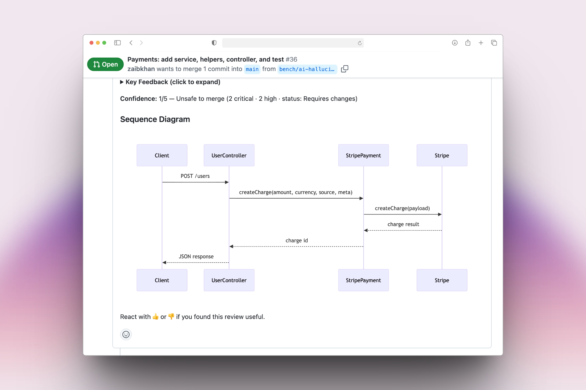Go forward with the forward arrow

141,43
